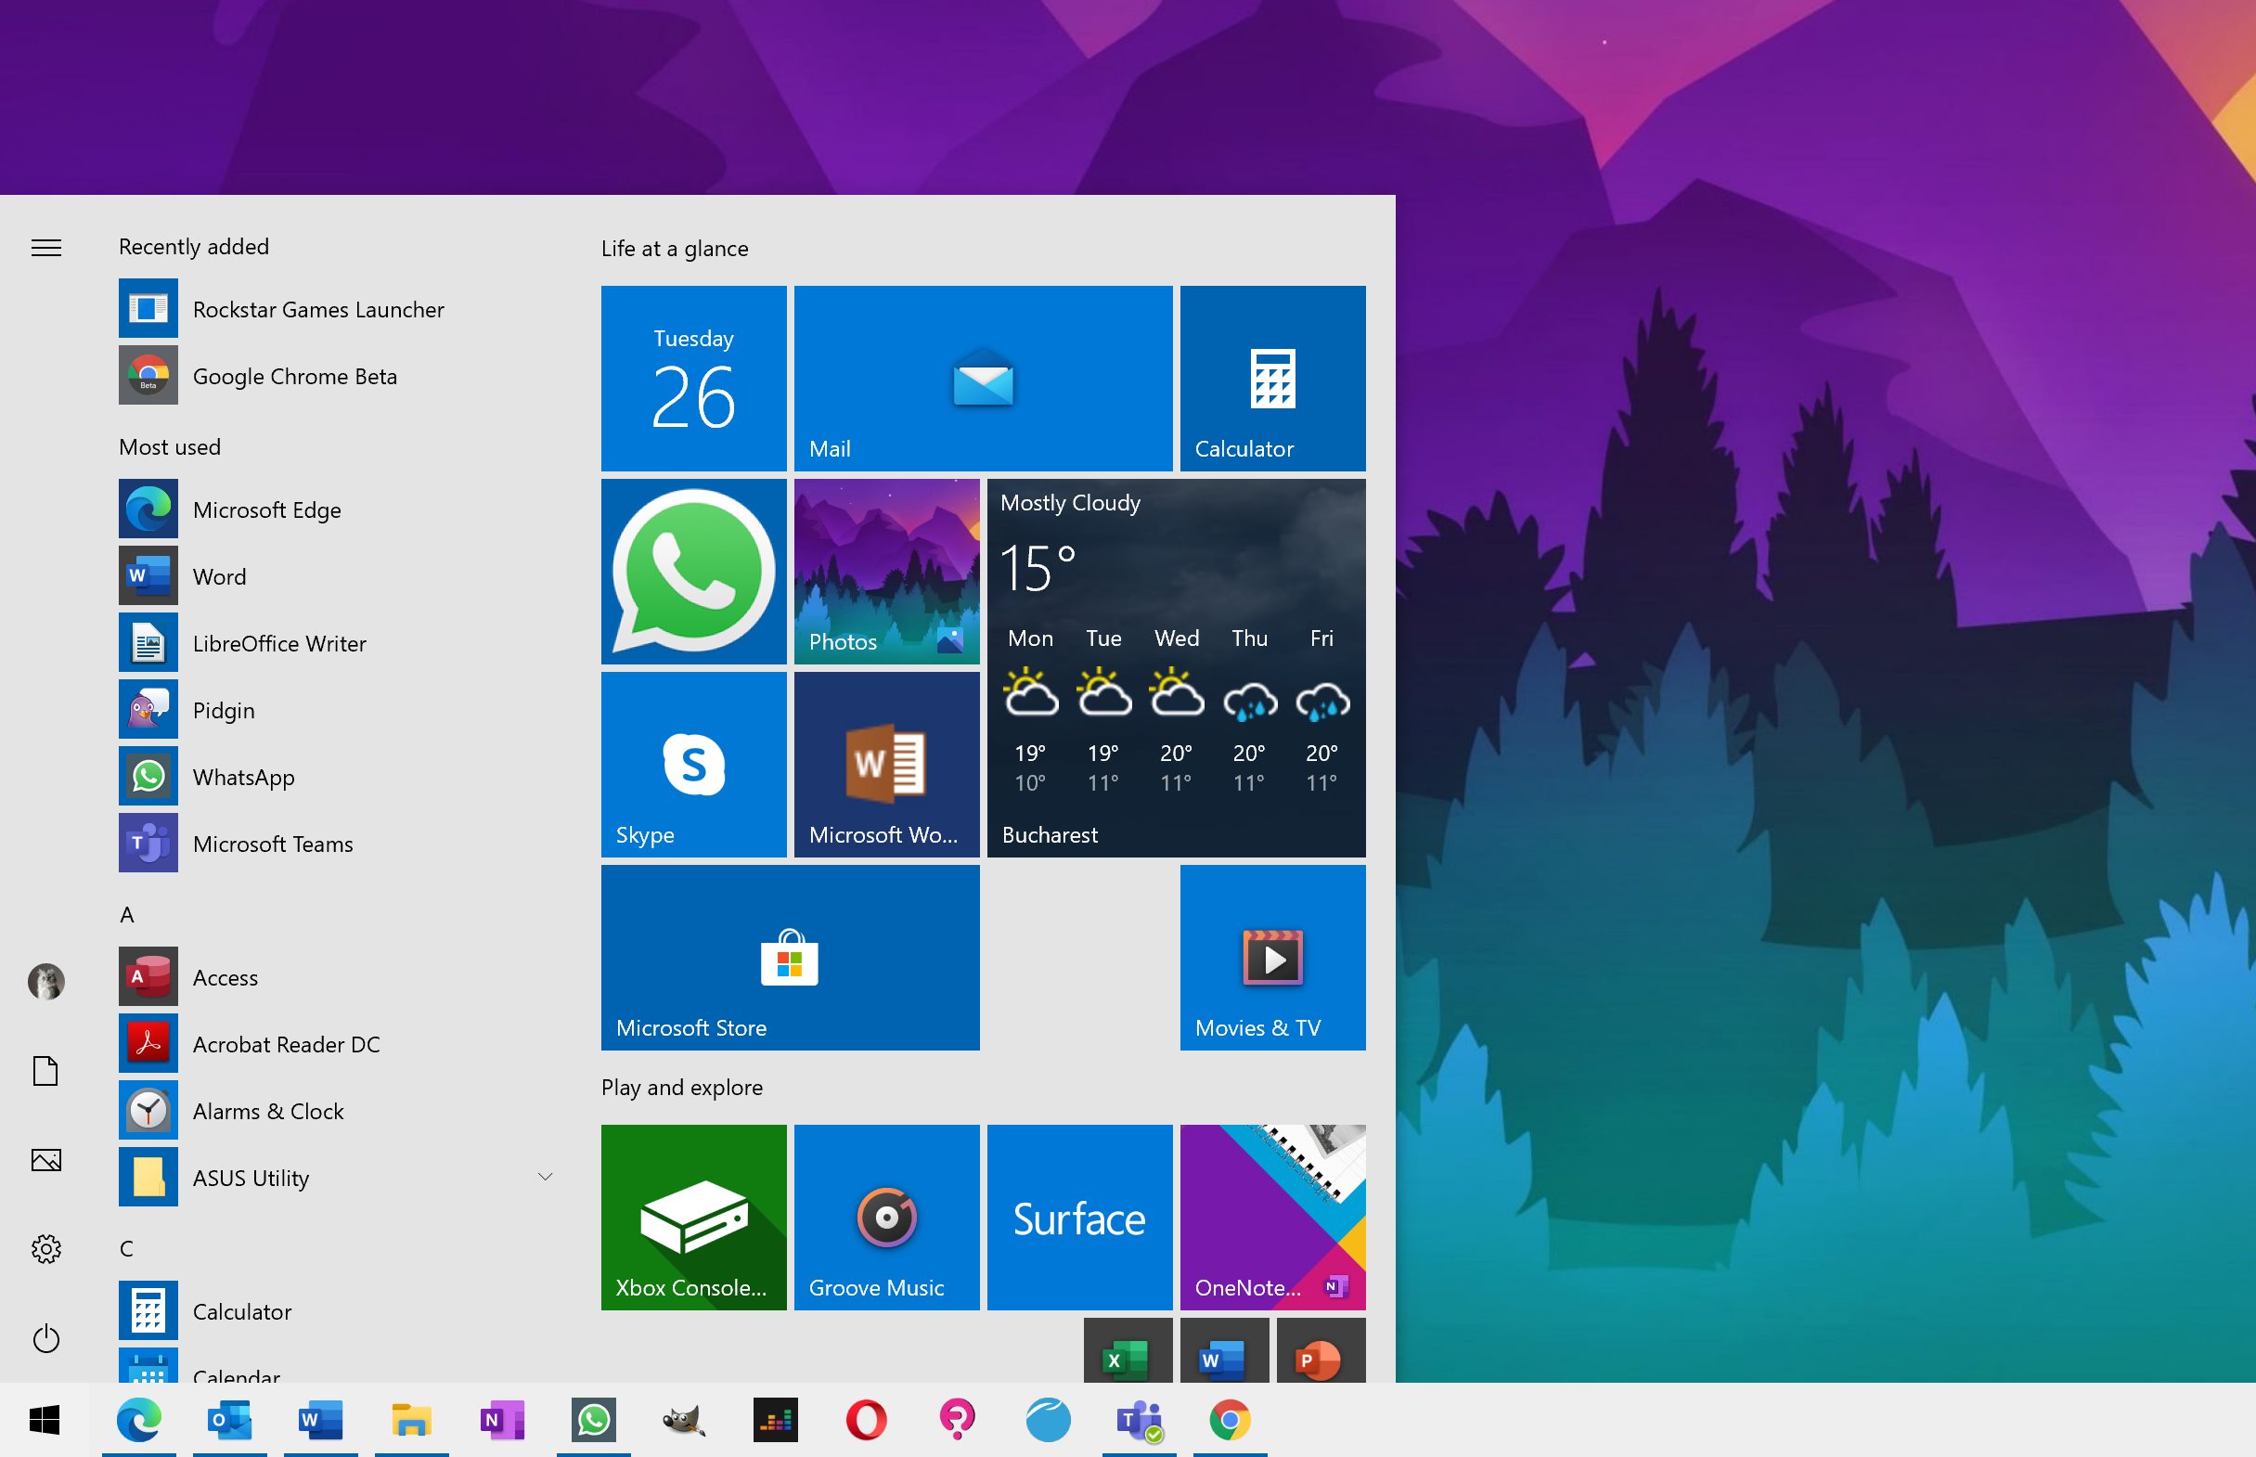Open the small Word tile below OneNote

coord(1224,1351)
